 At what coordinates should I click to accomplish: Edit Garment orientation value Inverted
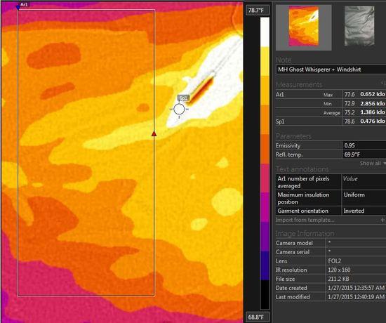pos(364,211)
